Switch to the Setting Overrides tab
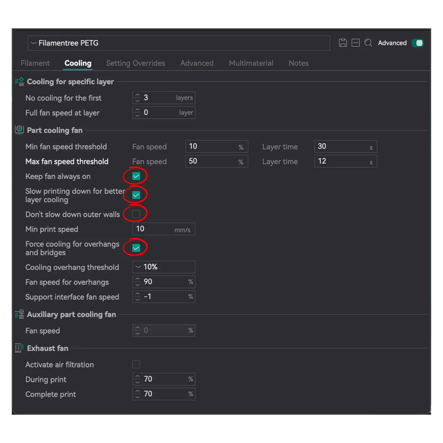Screen dimensions: 443x443 (135, 63)
